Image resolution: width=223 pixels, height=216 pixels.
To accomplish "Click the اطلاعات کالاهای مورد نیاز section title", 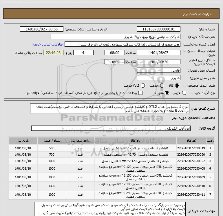I will coord(193,118).
